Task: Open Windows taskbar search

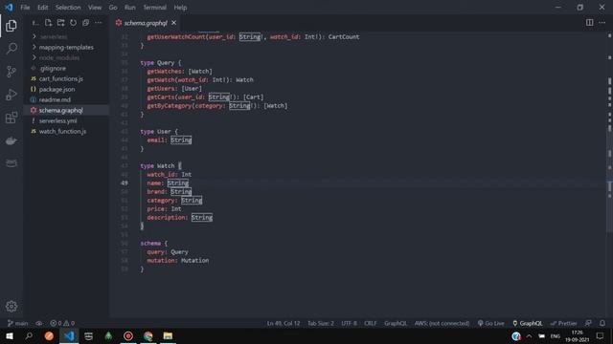Action: (29, 335)
